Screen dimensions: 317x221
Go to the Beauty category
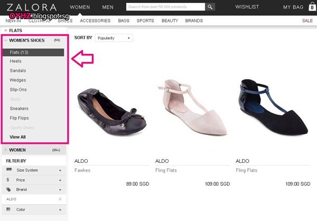(x=170, y=21)
